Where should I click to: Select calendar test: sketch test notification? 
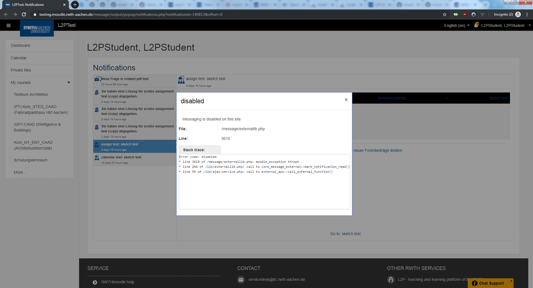(x=135, y=160)
